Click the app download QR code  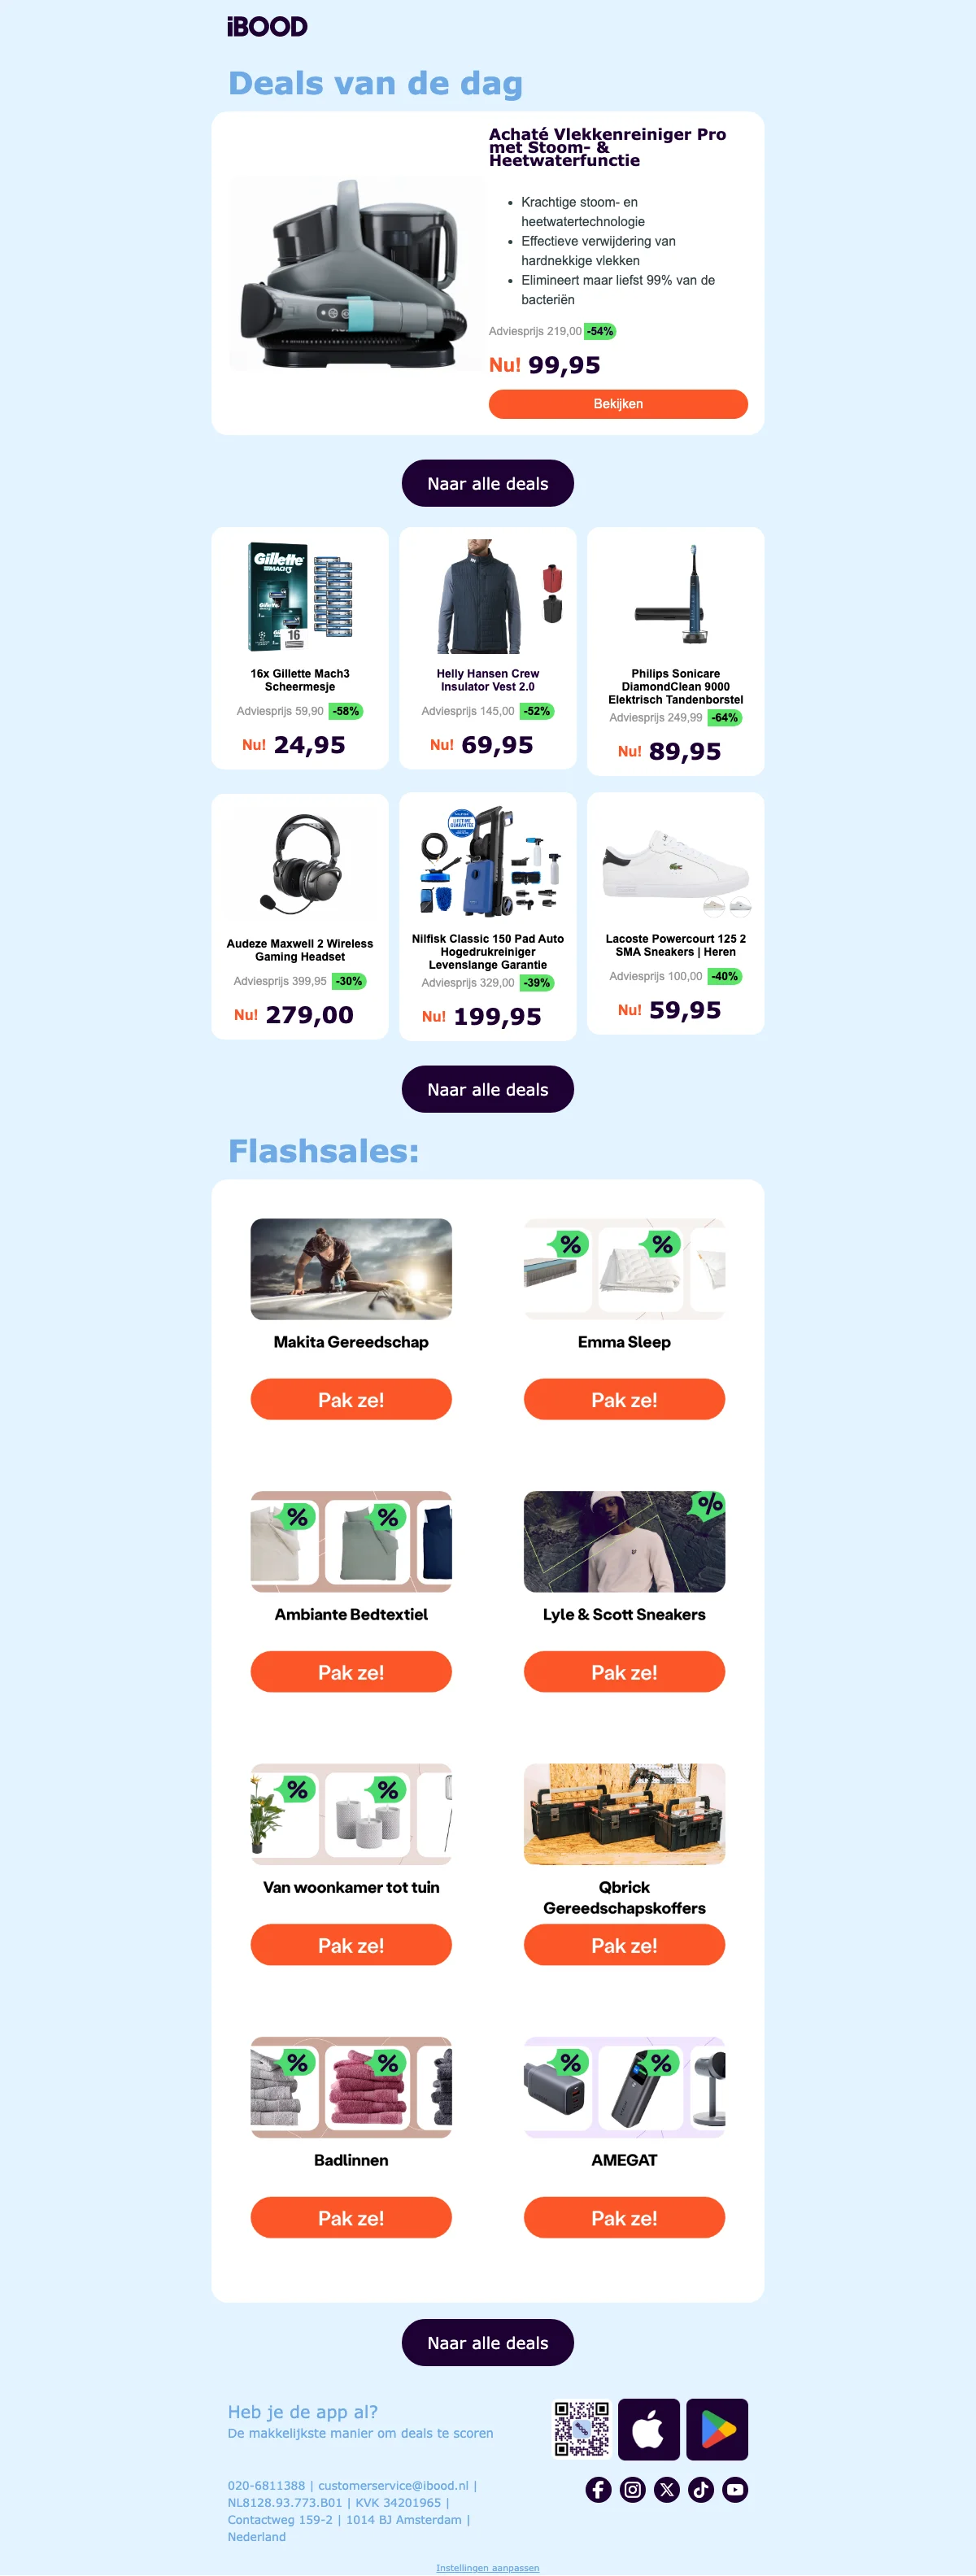[582, 2429]
